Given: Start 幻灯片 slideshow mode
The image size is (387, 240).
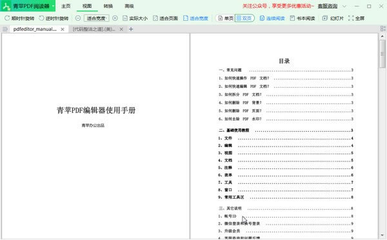Looking at the screenshot, I should [x=333, y=18].
